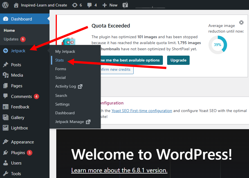Open the Users menu
The image size is (249, 178).
[16, 163]
